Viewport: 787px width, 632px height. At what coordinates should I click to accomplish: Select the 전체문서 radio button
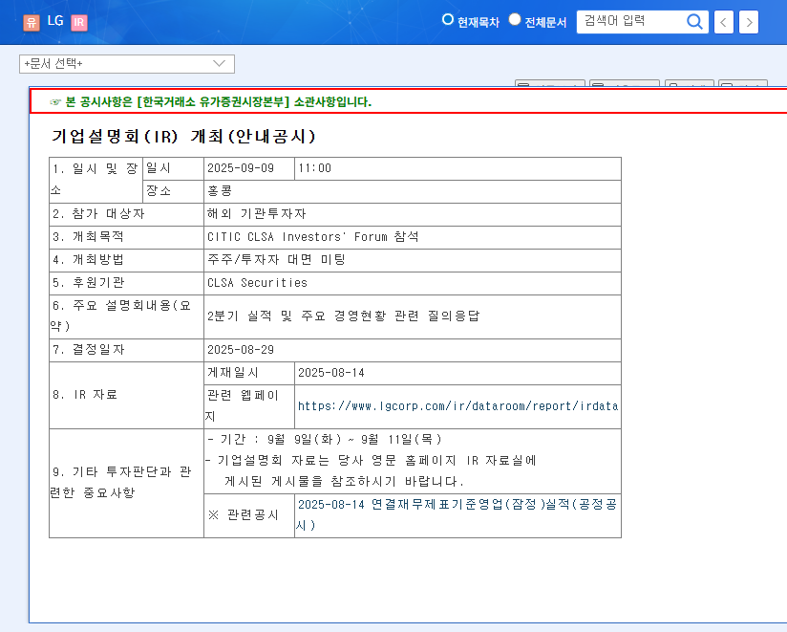coord(515,19)
